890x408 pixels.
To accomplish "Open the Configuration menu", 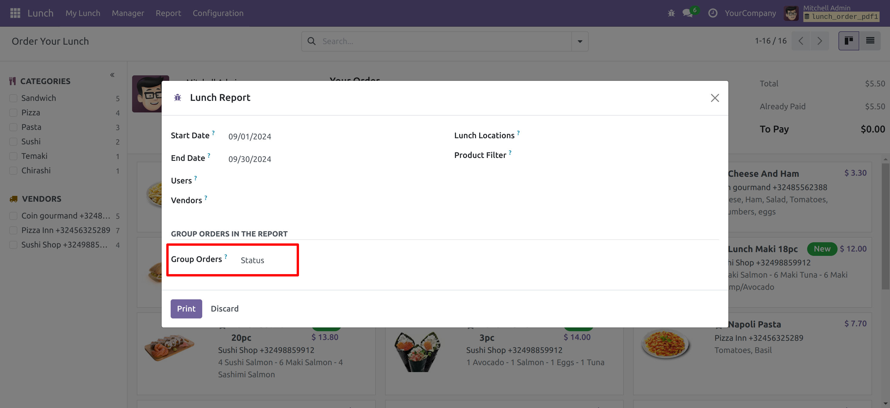I will pos(218,13).
